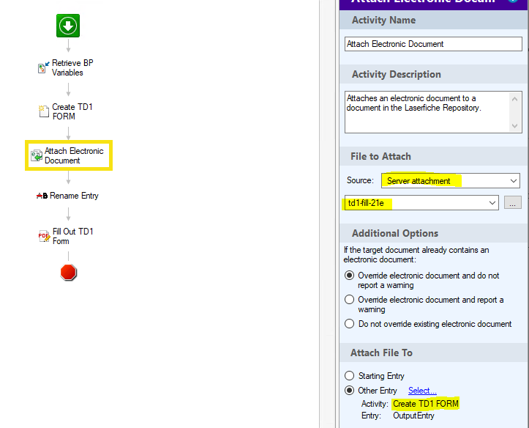Select the Retrieve BP Variables activity label

[72, 67]
